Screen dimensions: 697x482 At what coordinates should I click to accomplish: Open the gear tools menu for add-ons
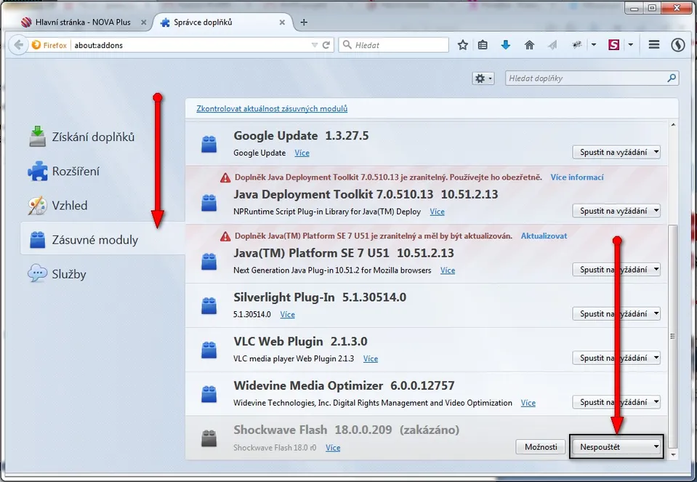click(x=483, y=79)
